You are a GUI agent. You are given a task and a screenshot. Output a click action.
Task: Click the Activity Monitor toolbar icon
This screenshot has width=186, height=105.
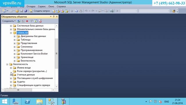click(x=112, y=11)
